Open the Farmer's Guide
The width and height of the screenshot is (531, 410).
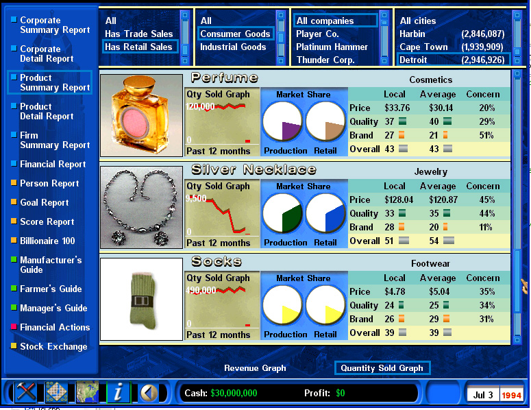(51, 289)
